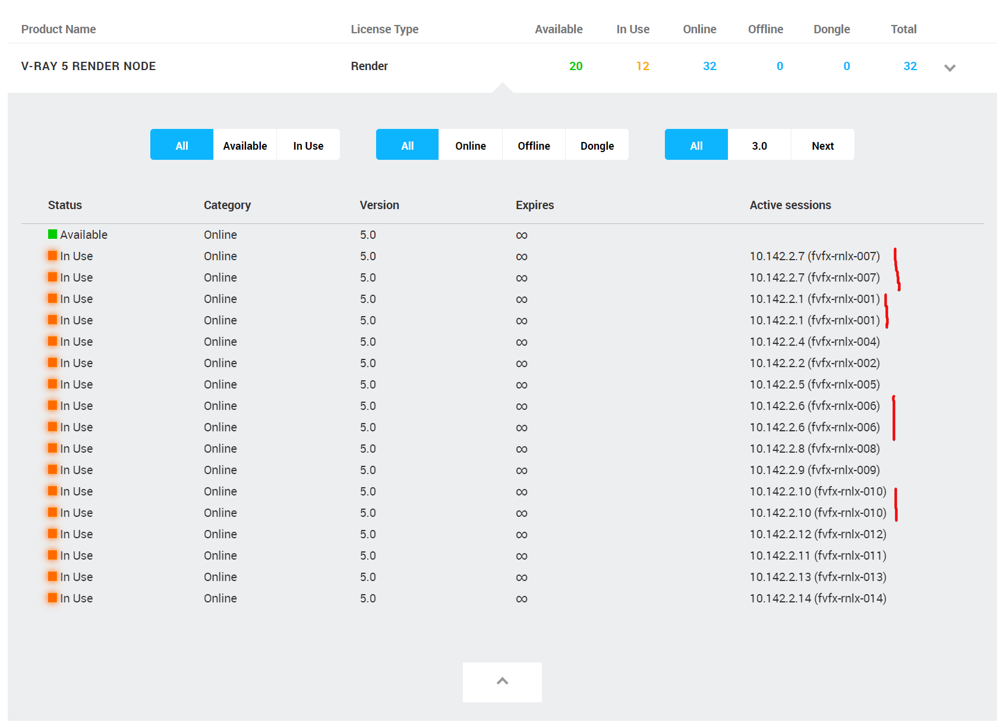The height and width of the screenshot is (726, 1000).
Task: Click the Offline column header at top
Action: [x=765, y=29]
